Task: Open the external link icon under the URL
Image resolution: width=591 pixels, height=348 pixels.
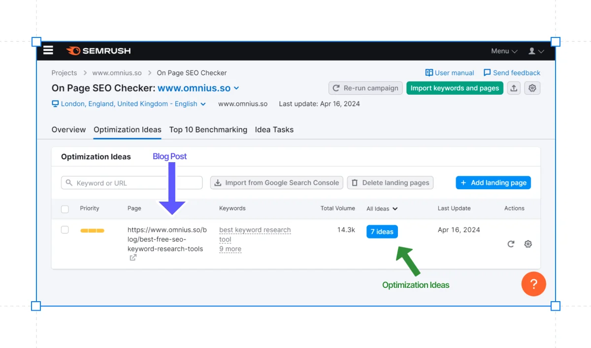Action: coord(132,257)
